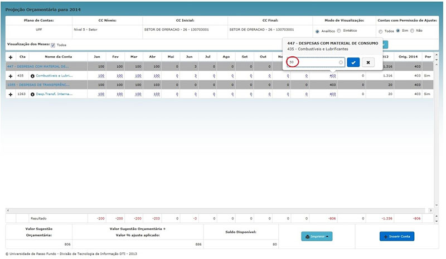The width and height of the screenshot is (446, 259).
Task: Click Resultado value '-203' under Abr
Action: coord(156,219)
